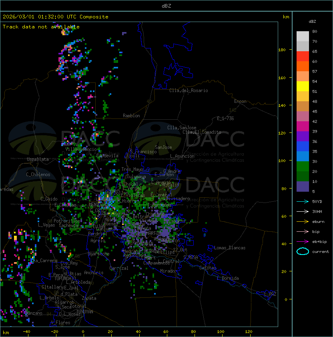Click the 'Catitas' map label
This screenshot has width=333, height=337.
tap(208, 268)
